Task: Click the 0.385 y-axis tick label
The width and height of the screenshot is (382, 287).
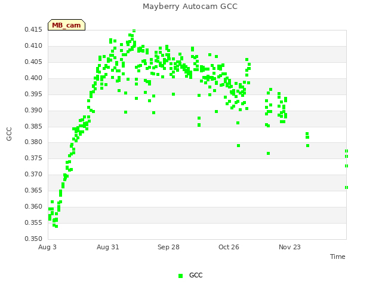Action: (33, 126)
